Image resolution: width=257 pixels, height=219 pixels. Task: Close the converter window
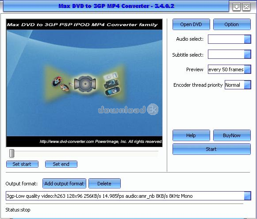pos(246,7)
